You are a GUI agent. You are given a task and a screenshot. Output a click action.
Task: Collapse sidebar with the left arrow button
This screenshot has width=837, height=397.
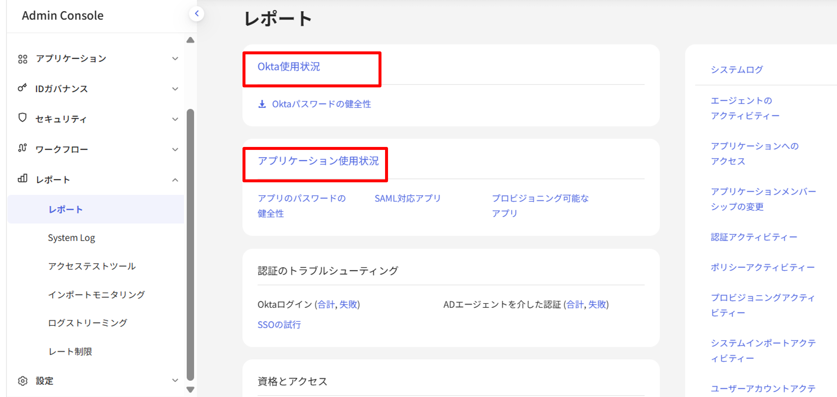[197, 14]
